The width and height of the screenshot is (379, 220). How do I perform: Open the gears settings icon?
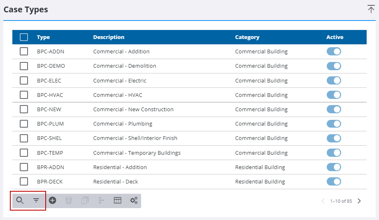[134, 200]
